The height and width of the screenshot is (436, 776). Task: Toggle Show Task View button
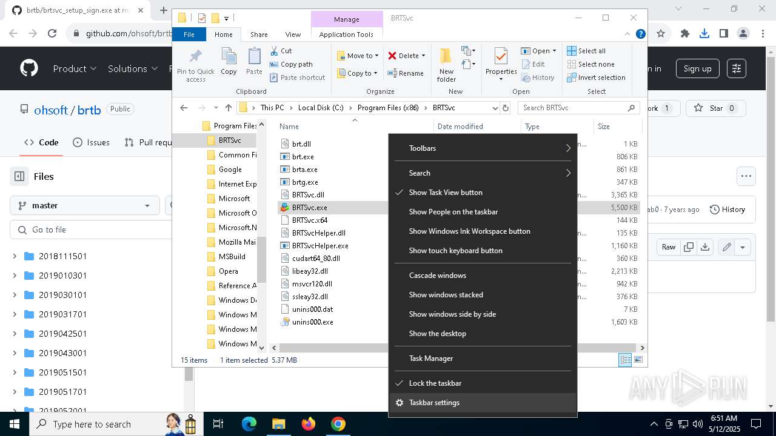coord(483,193)
